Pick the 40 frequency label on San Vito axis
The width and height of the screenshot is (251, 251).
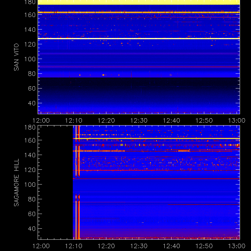coord(32,103)
